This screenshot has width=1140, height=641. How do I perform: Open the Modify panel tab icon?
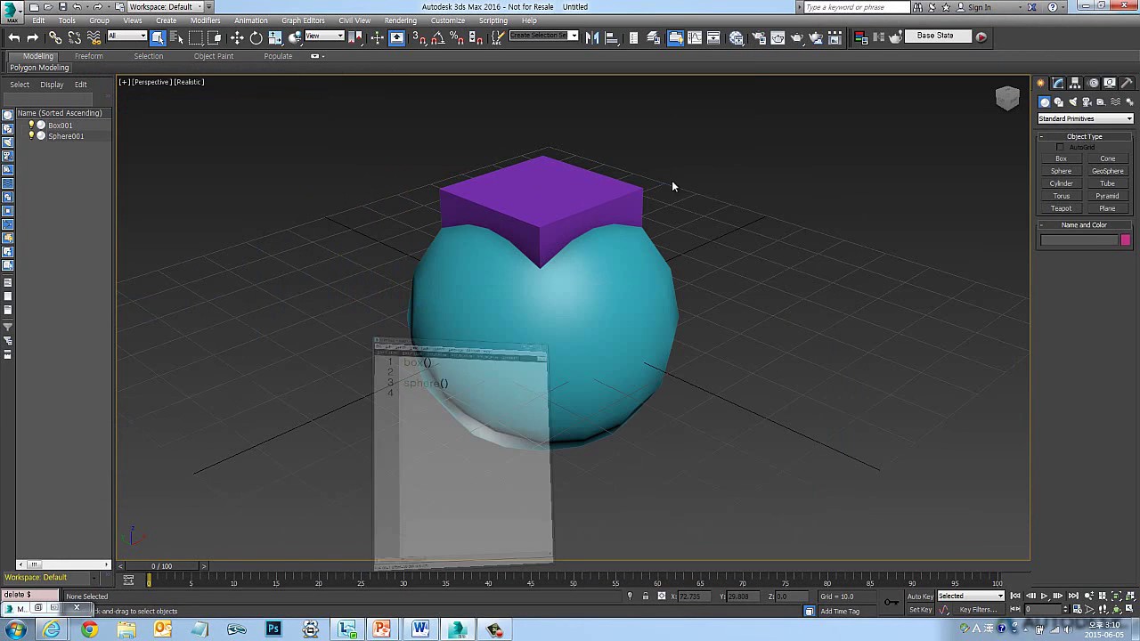click(1058, 83)
